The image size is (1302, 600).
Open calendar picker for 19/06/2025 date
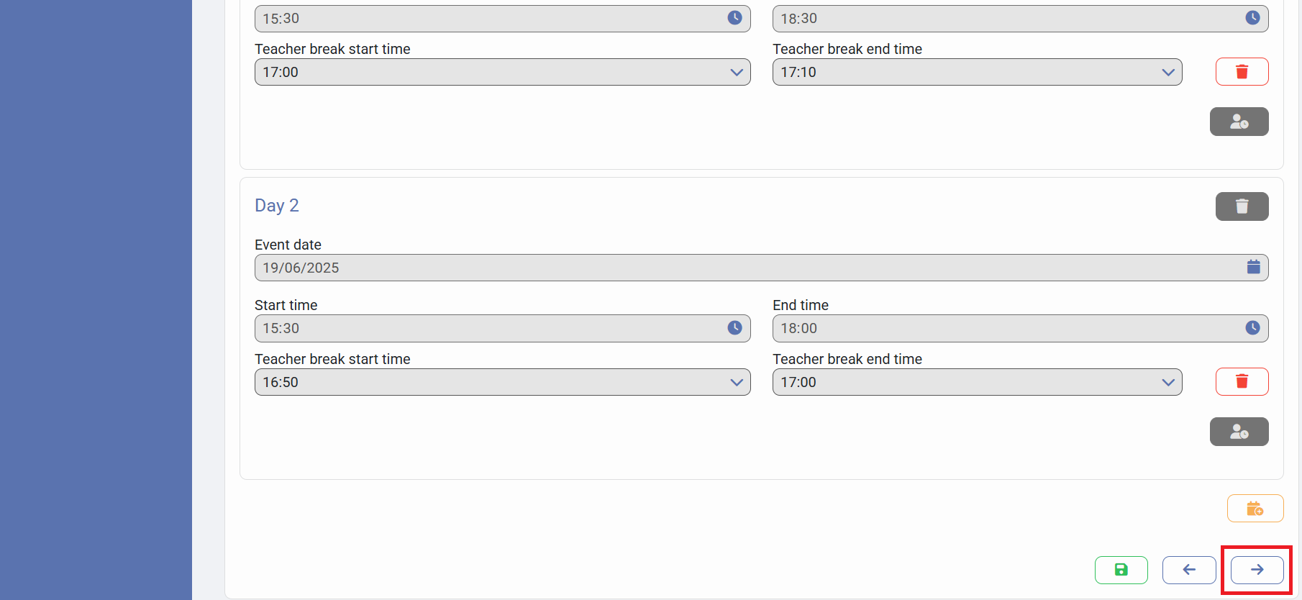[x=1253, y=267]
